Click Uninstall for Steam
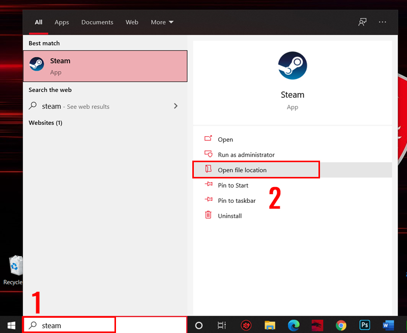The image size is (407, 333). tap(229, 216)
